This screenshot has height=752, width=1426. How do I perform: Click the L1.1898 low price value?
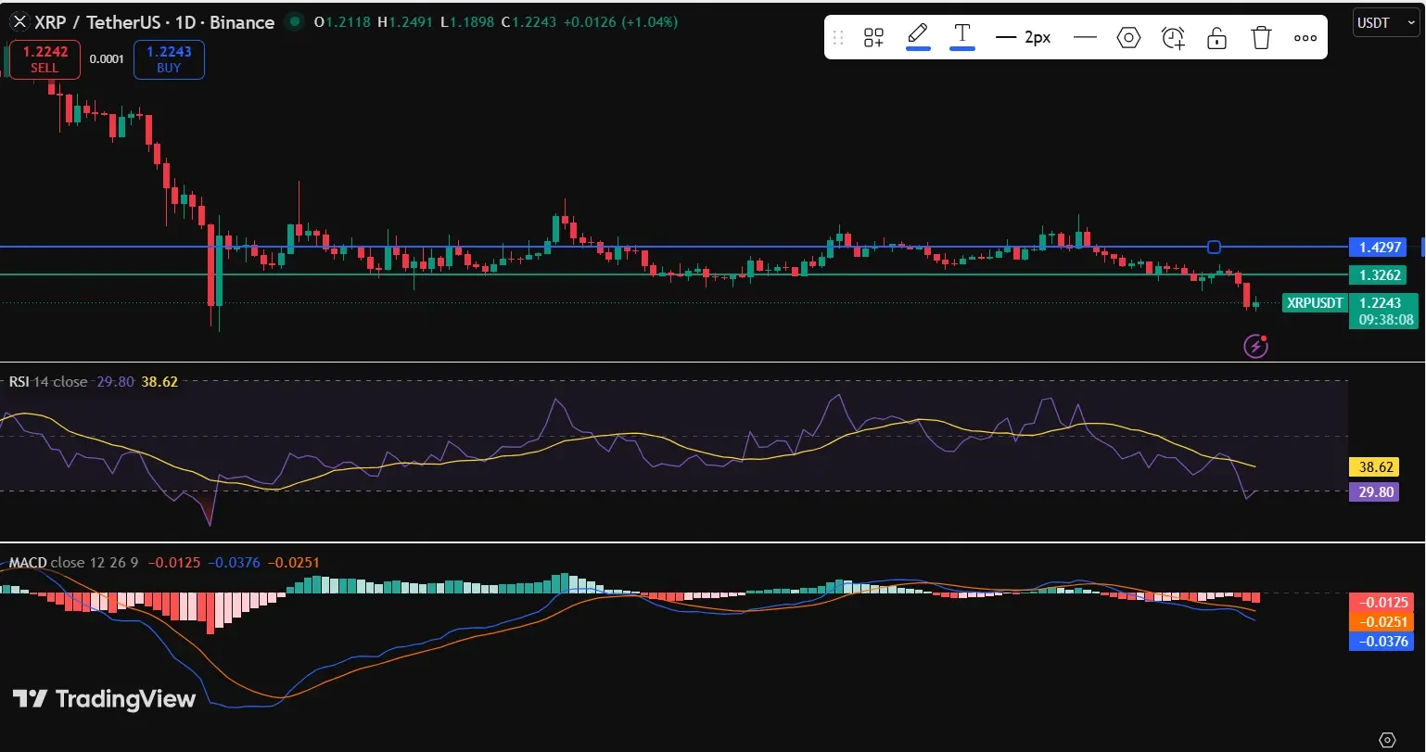coord(467,21)
